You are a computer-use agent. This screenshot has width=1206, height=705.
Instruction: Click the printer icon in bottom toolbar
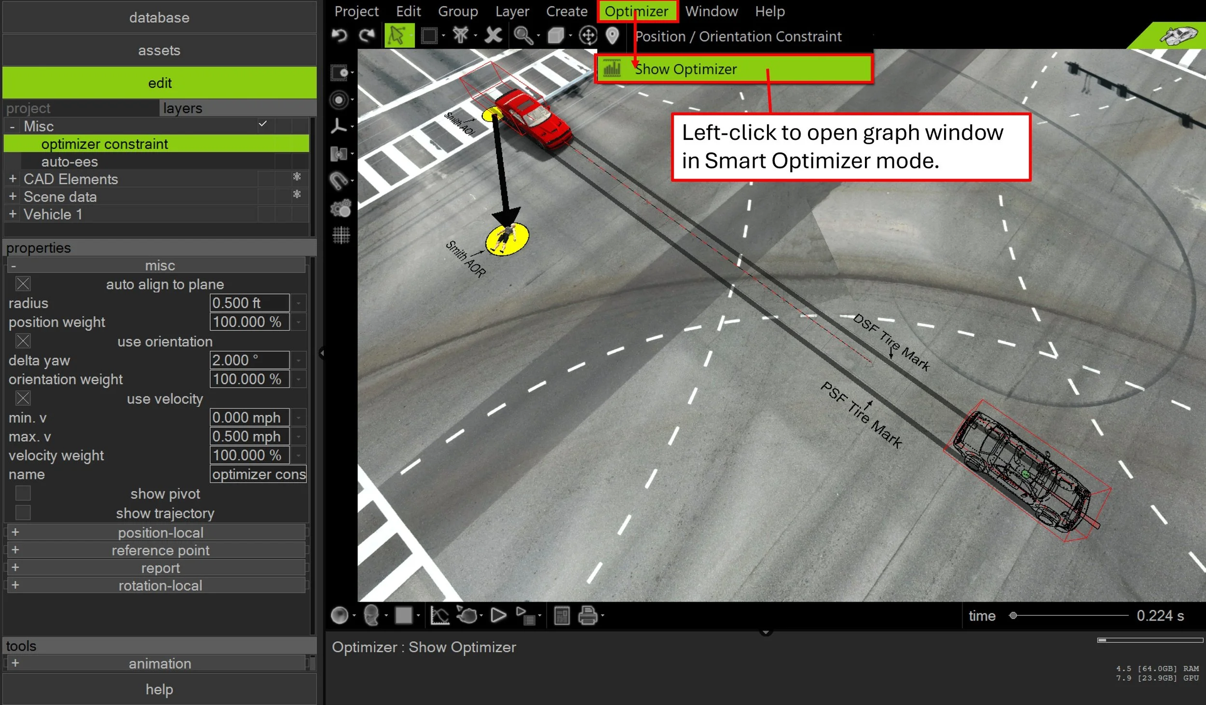click(x=588, y=616)
